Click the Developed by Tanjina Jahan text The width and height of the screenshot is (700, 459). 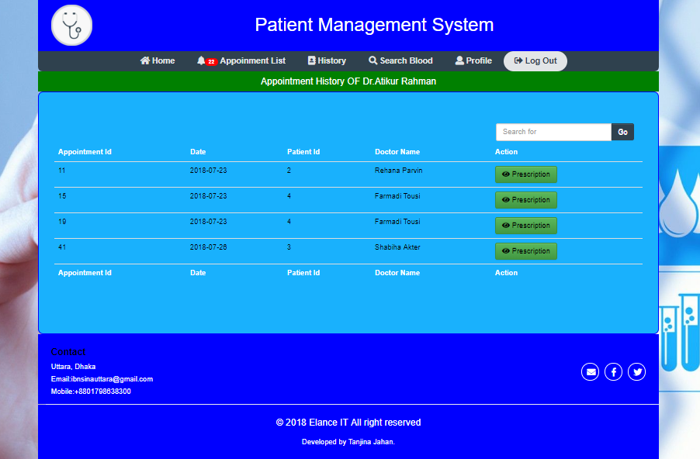tap(348, 442)
